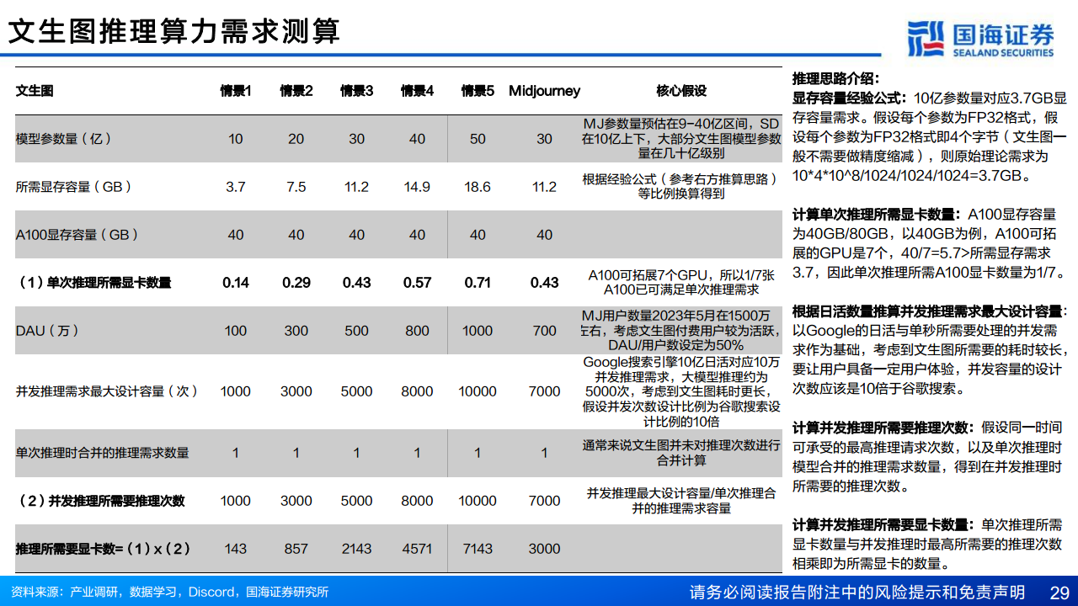Click the assumption text 根据经验公式（参考右方推算思路）
This screenshot has height=606, width=1078.
click(x=681, y=187)
